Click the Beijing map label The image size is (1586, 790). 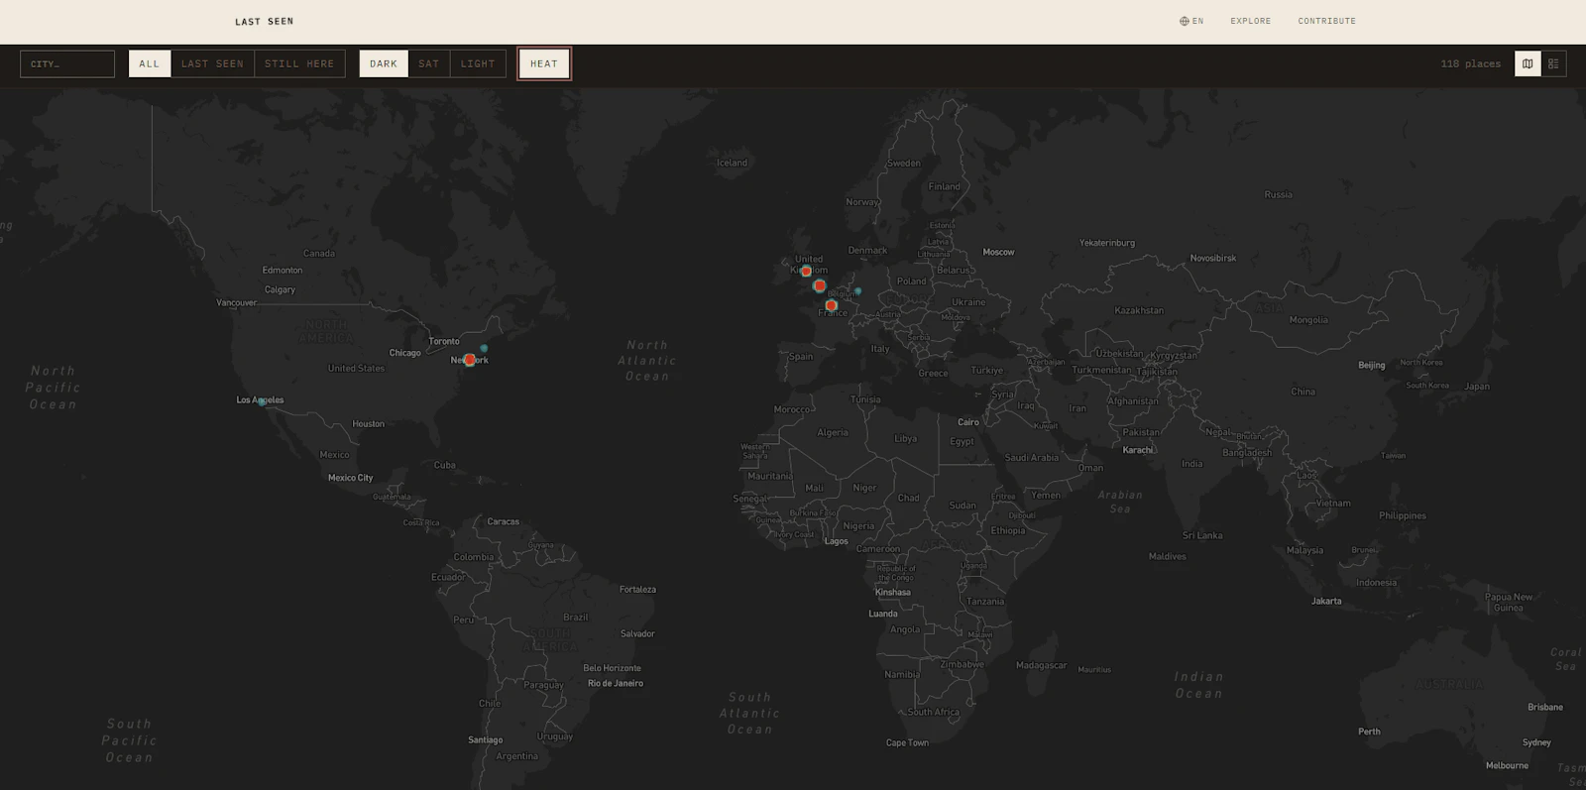(1372, 365)
